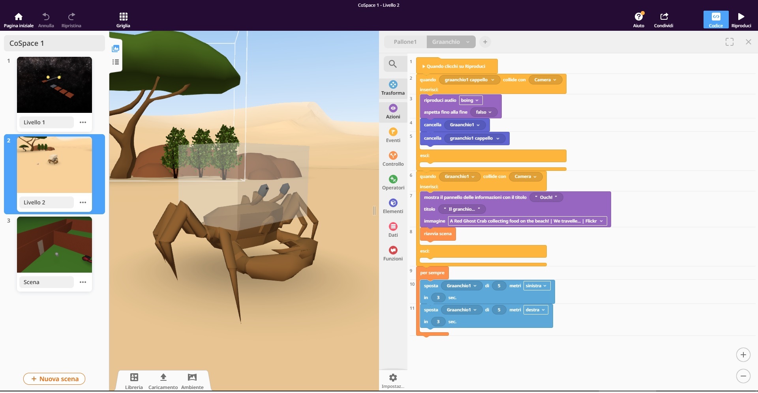Select the Operatori block category

393,183
